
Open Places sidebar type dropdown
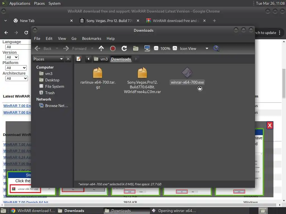[48, 59]
